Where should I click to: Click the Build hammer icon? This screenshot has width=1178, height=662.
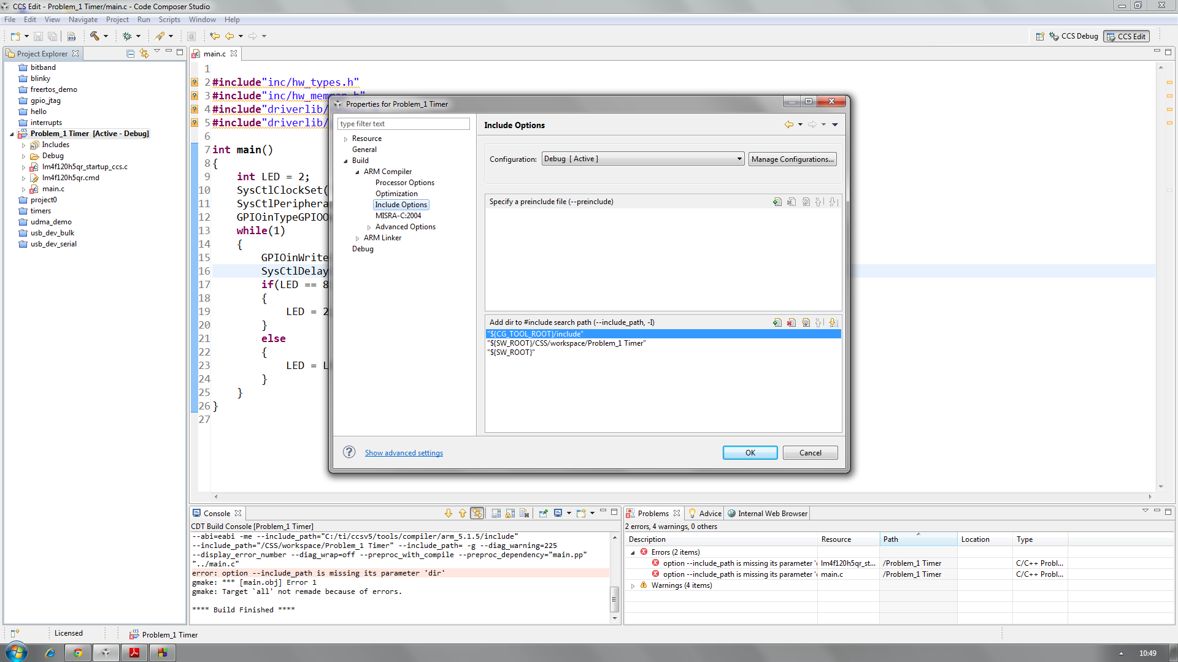(x=94, y=36)
